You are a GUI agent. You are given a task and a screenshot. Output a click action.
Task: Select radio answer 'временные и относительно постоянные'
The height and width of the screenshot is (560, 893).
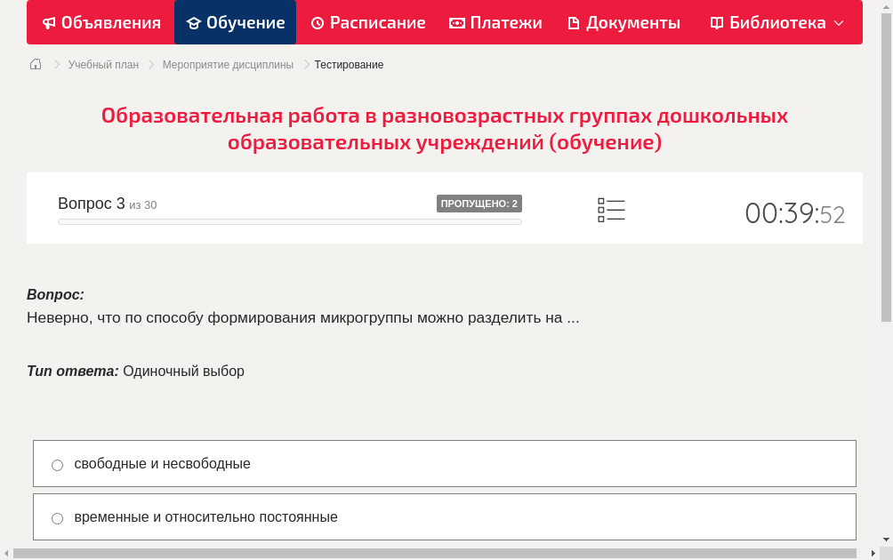(57, 517)
